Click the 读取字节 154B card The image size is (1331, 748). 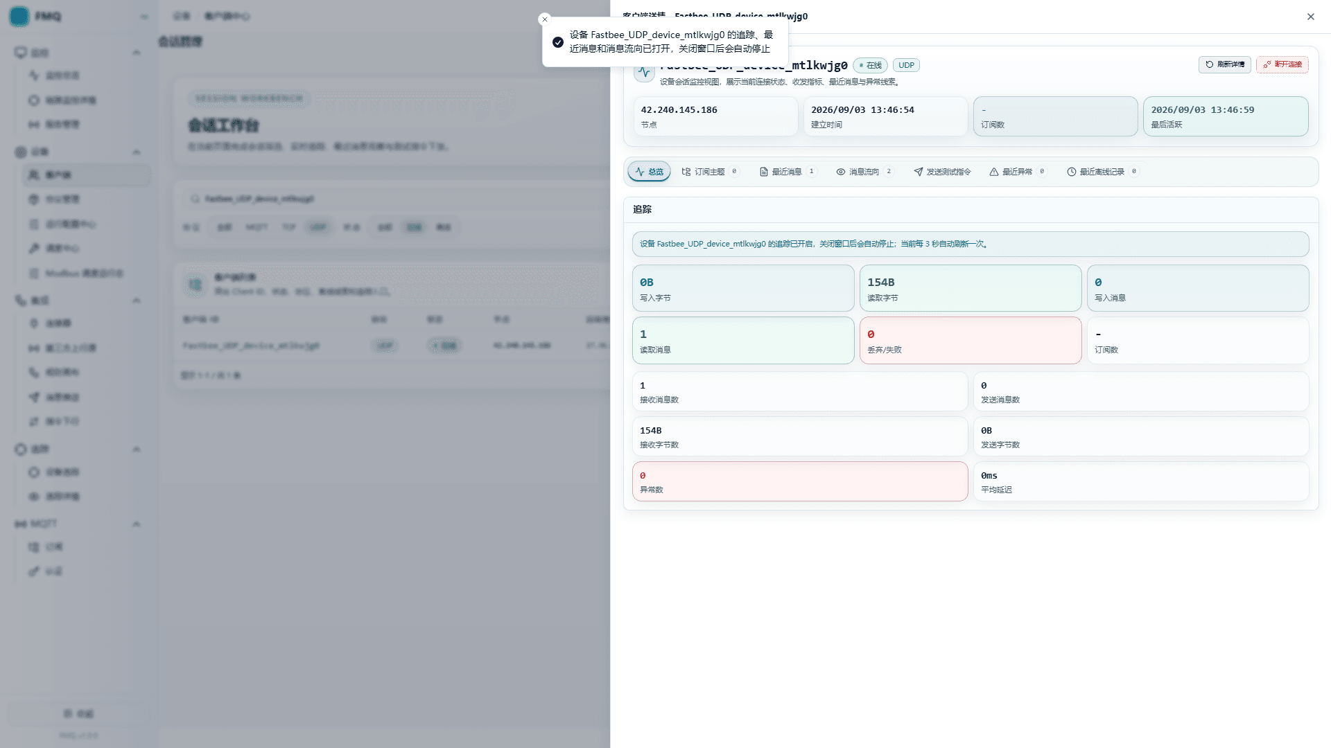[x=971, y=288]
